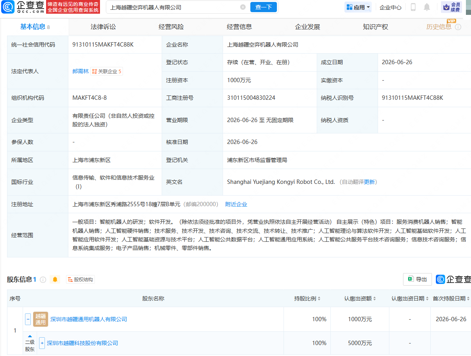Viewport: 471px width, 356px height.
Task: Open legal representative 郎需林 link
Action: [80, 71]
